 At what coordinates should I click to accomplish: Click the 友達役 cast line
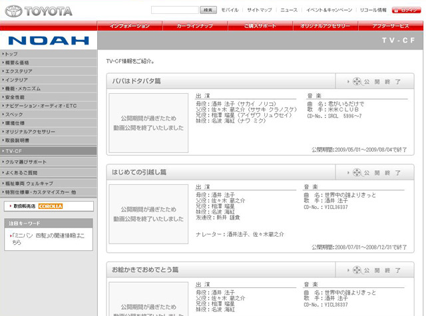pos(218,218)
